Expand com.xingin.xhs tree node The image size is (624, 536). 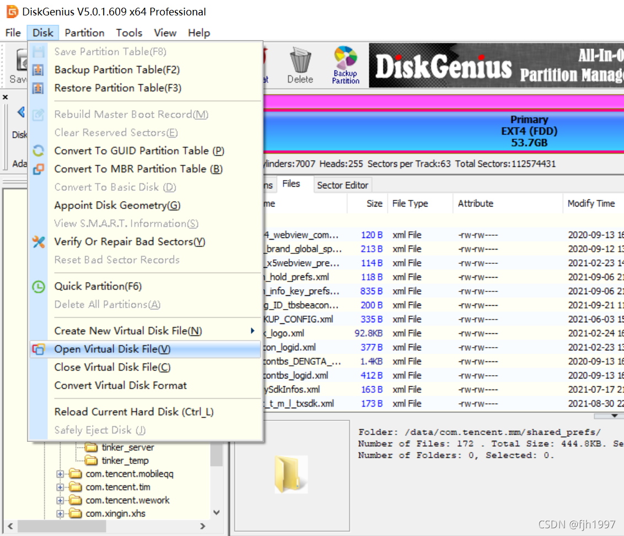60,514
